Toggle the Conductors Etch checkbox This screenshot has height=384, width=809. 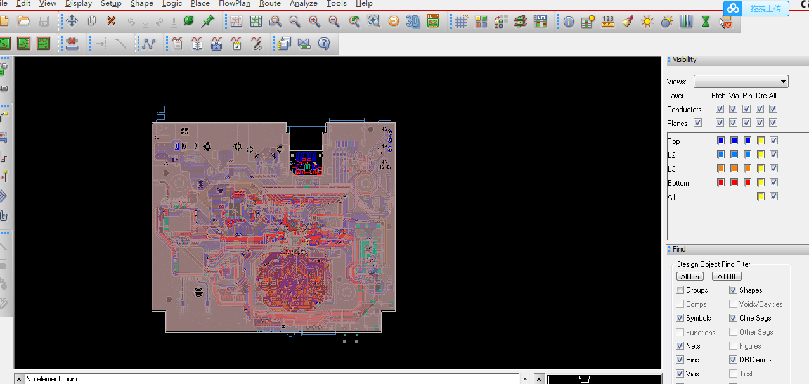point(720,109)
